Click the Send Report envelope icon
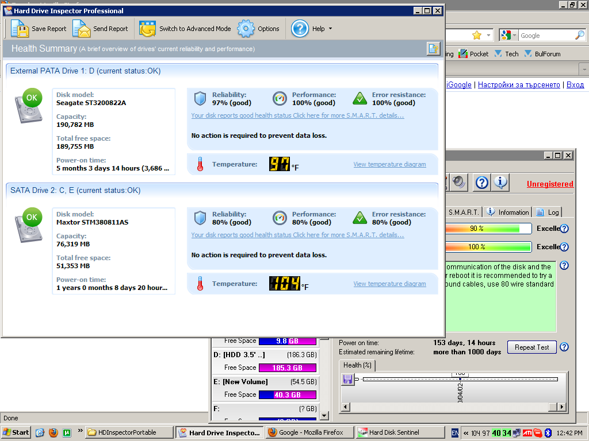 (82, 29)
